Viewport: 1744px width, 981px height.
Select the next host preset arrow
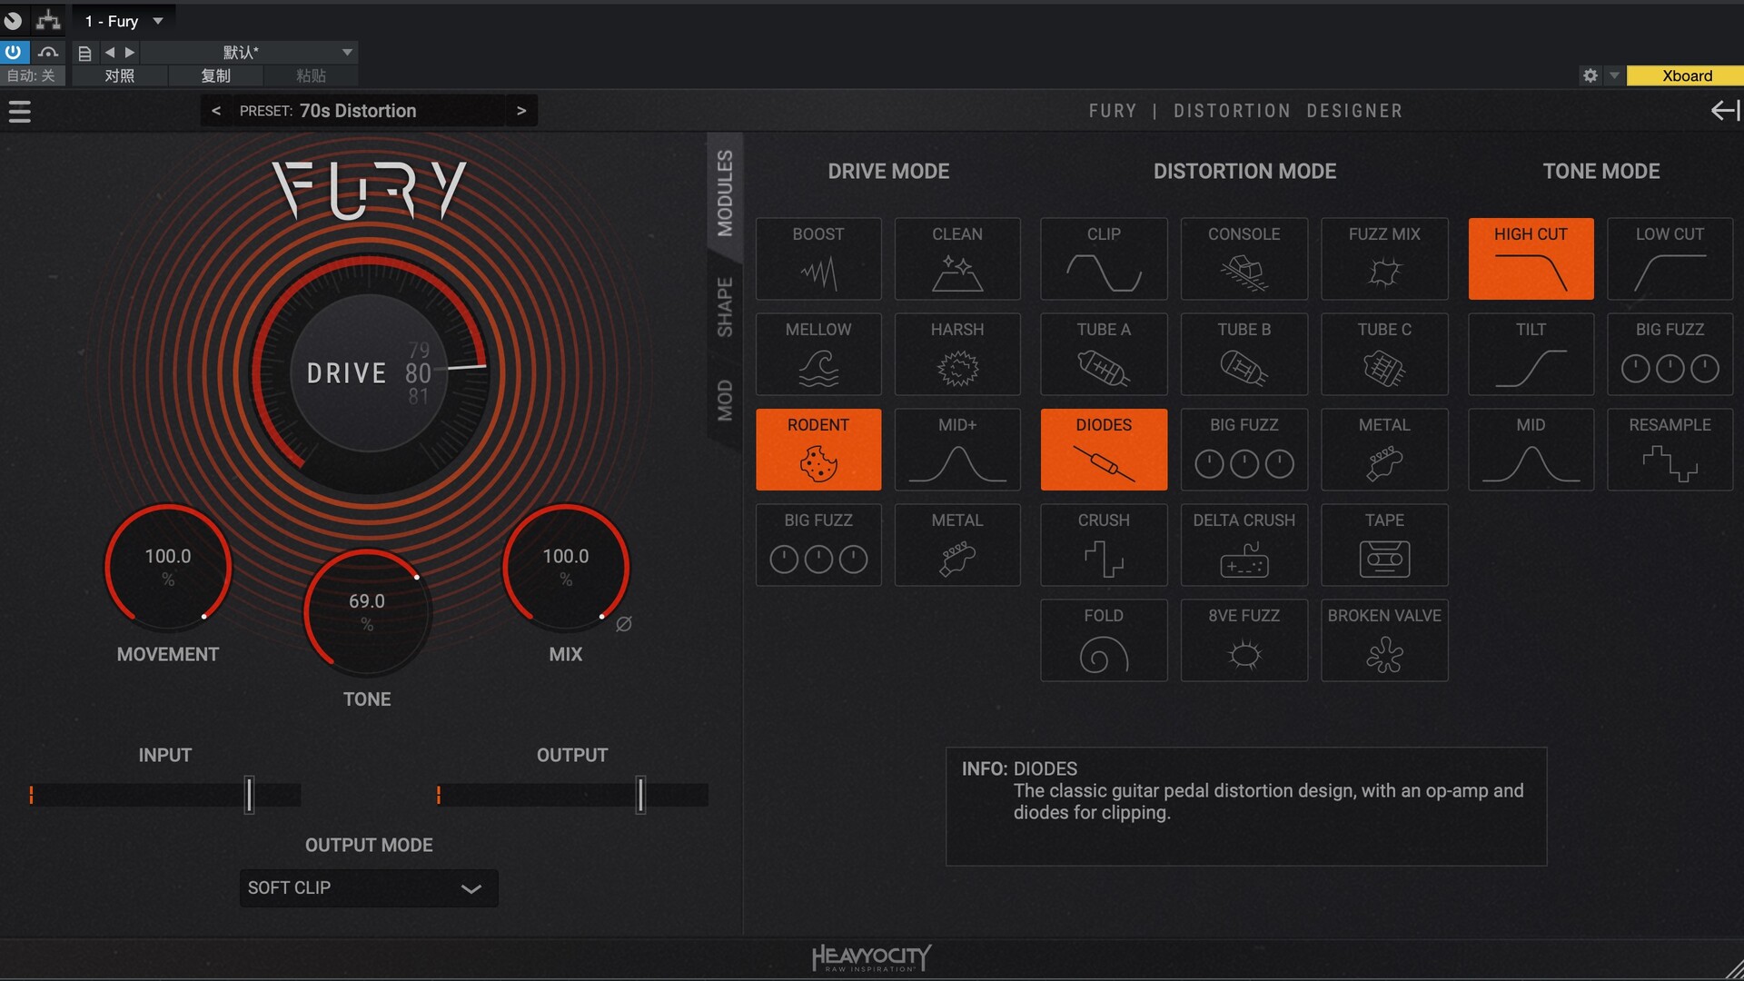pyautogui.click(x=130, y=53)
